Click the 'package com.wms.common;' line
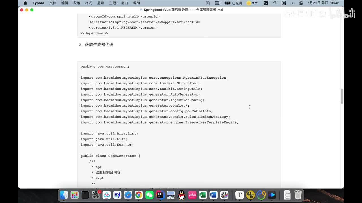The image size is (362, 203). point(105,67)
